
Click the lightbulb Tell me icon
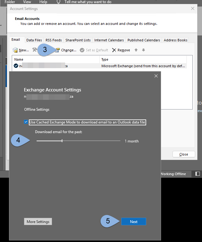(x=58, y=2)
